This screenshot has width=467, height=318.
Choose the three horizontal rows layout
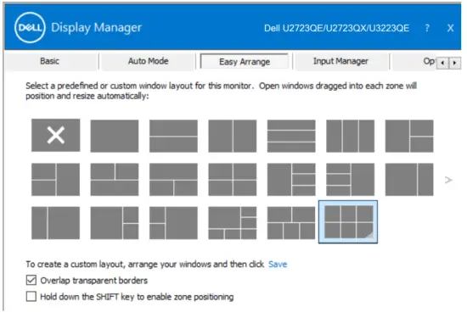coord(291,136)
